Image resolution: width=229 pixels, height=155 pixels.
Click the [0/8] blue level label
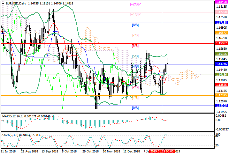[135, 108]
